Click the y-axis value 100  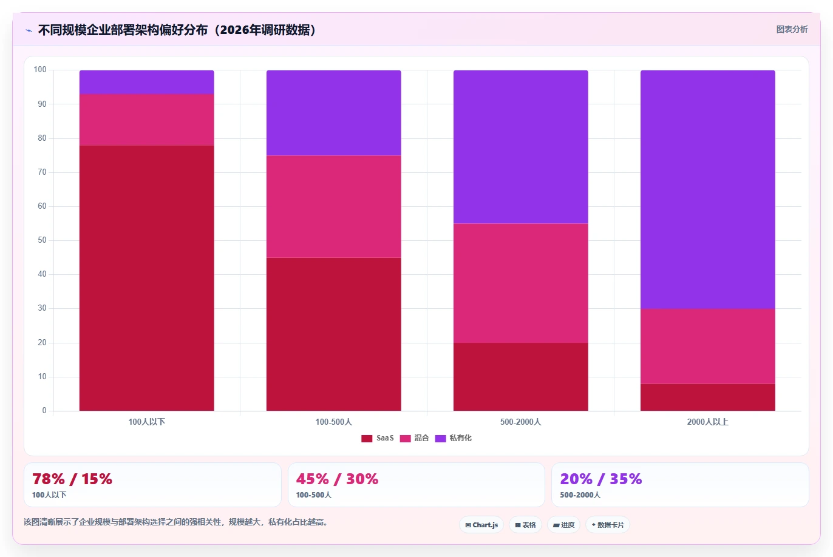[40, 70]
